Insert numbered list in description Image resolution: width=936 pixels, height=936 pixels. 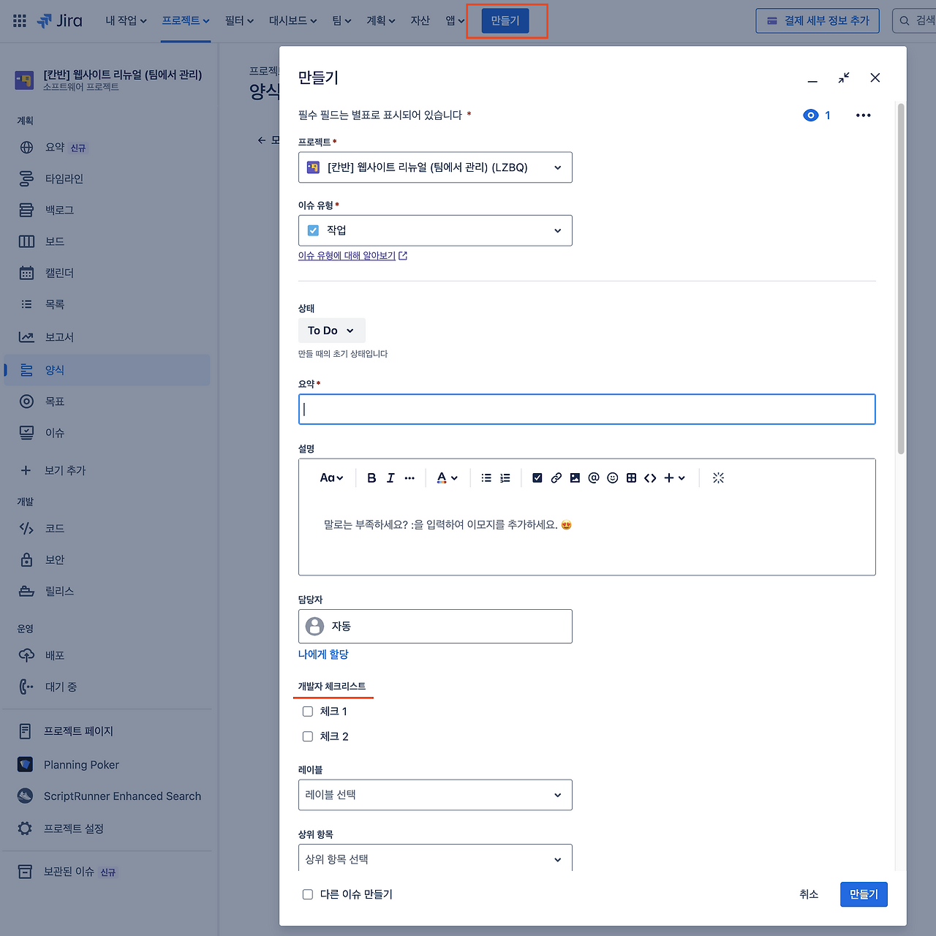pyautogui.click(x=505, y=478)
